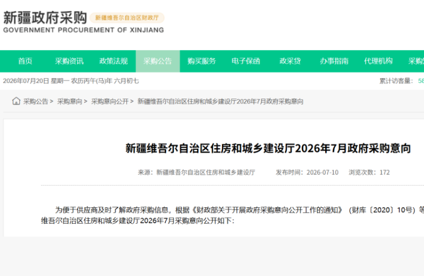Open the 首页 navigation tab
Viewport: 424px width, 276px height.
pos(25,61)
